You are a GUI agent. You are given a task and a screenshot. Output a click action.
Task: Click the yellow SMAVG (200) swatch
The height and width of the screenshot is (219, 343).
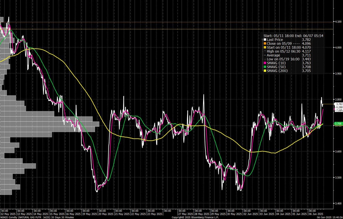(x=265, y=71)
